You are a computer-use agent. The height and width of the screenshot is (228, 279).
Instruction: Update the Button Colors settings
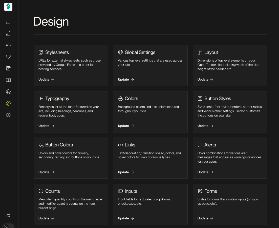46,172
